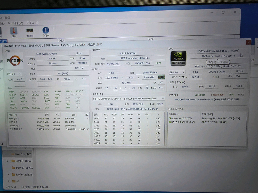Click the ASUS FX505DU motherboard field
This screenshot has height=193, width=258.
[x=128, y=53]
